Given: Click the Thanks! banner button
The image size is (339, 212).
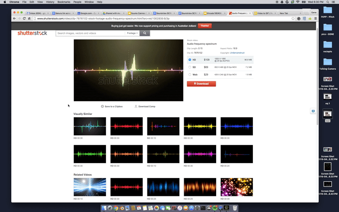Looking at the screenshot, I should tap(204, 25).
